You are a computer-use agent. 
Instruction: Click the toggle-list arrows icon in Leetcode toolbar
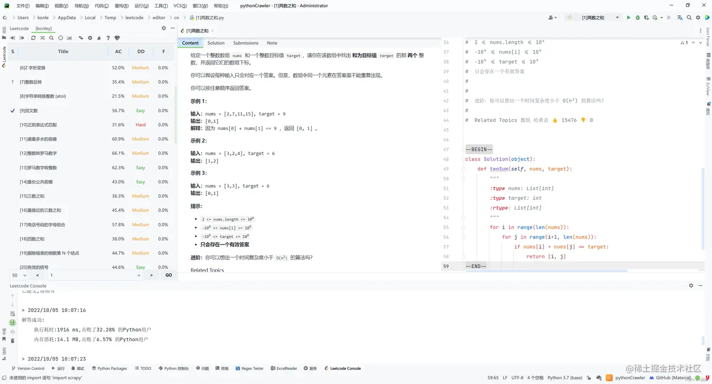tap(81, 38)
